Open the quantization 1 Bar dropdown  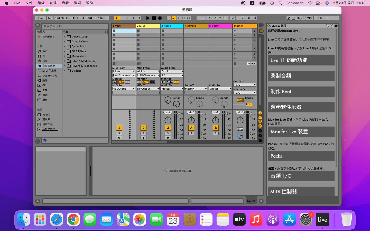[x=103, y=18]
